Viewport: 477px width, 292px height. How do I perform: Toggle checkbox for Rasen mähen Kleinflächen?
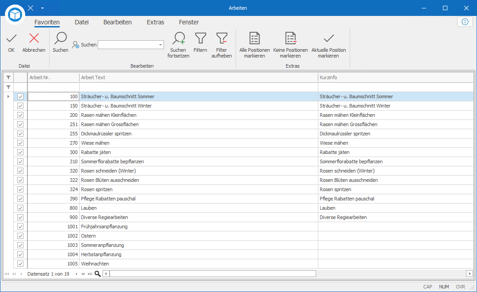tap(20, 115)
